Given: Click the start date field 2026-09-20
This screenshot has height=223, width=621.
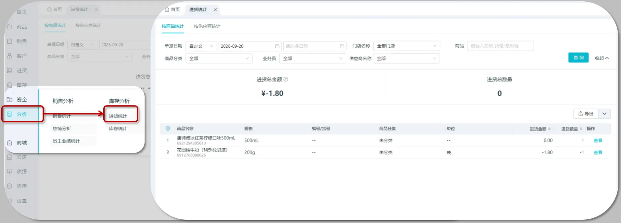Looking at the screenshot, I should [250, 46].
